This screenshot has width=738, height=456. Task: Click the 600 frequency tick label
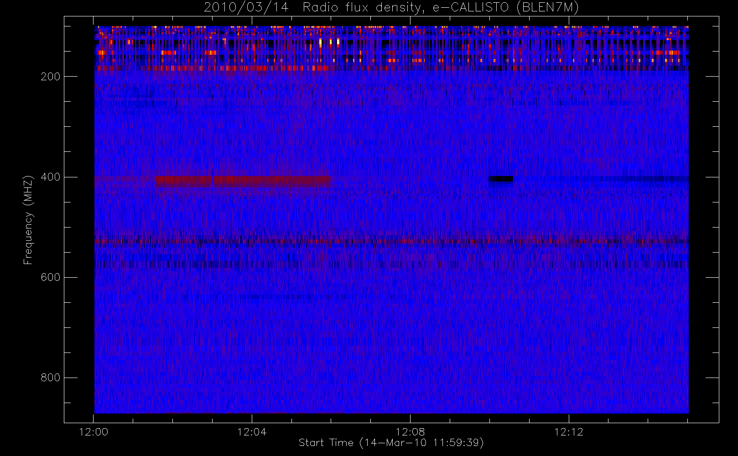[51, 277]
